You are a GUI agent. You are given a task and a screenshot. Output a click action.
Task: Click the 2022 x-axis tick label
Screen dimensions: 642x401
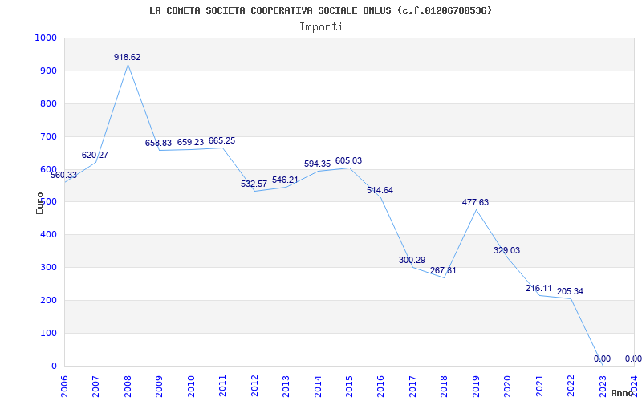571,387
